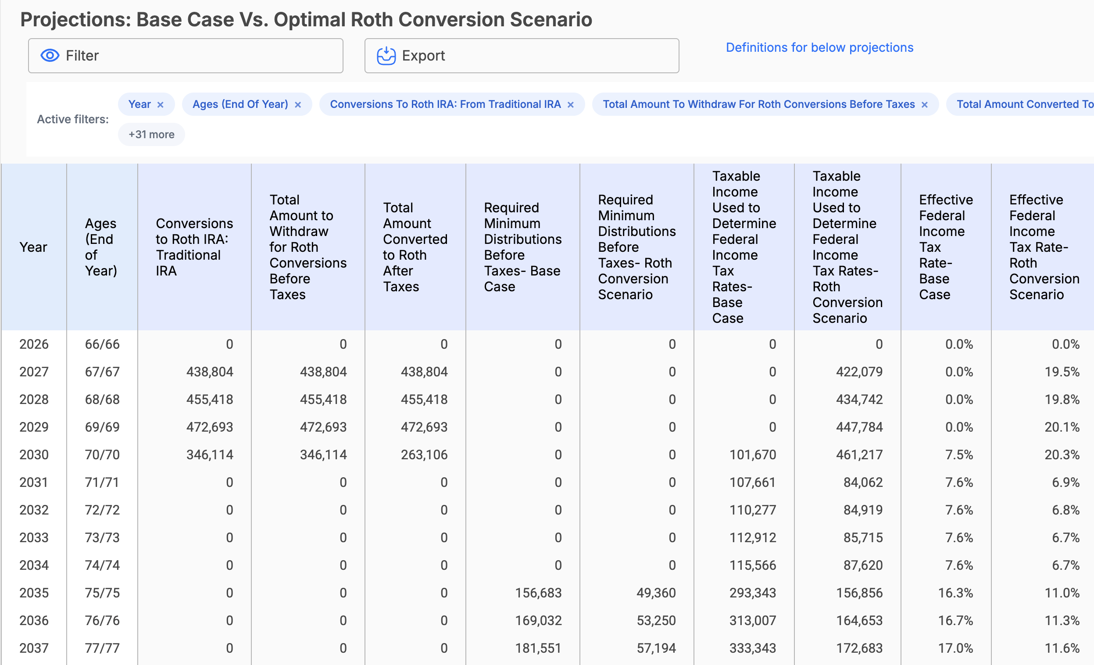Click Taxable Income Base Case header
Screen dimensions: 1094x665
pyautogui.click(x=744, y=247)
